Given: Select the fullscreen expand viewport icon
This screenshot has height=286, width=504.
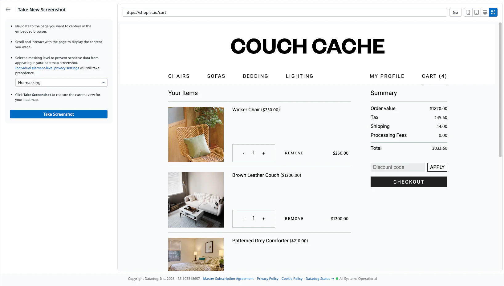Looking at the screenshot, I should tap(493, 12).
